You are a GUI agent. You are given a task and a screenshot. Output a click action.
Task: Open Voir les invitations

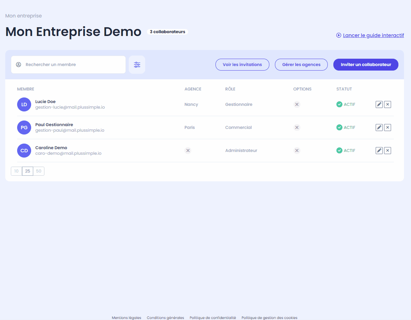pos(242,65)
